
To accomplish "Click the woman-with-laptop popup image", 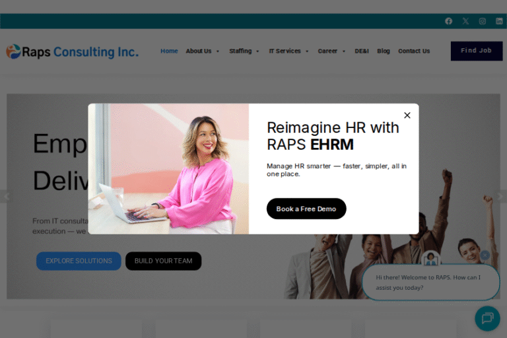I will (168, 168).
